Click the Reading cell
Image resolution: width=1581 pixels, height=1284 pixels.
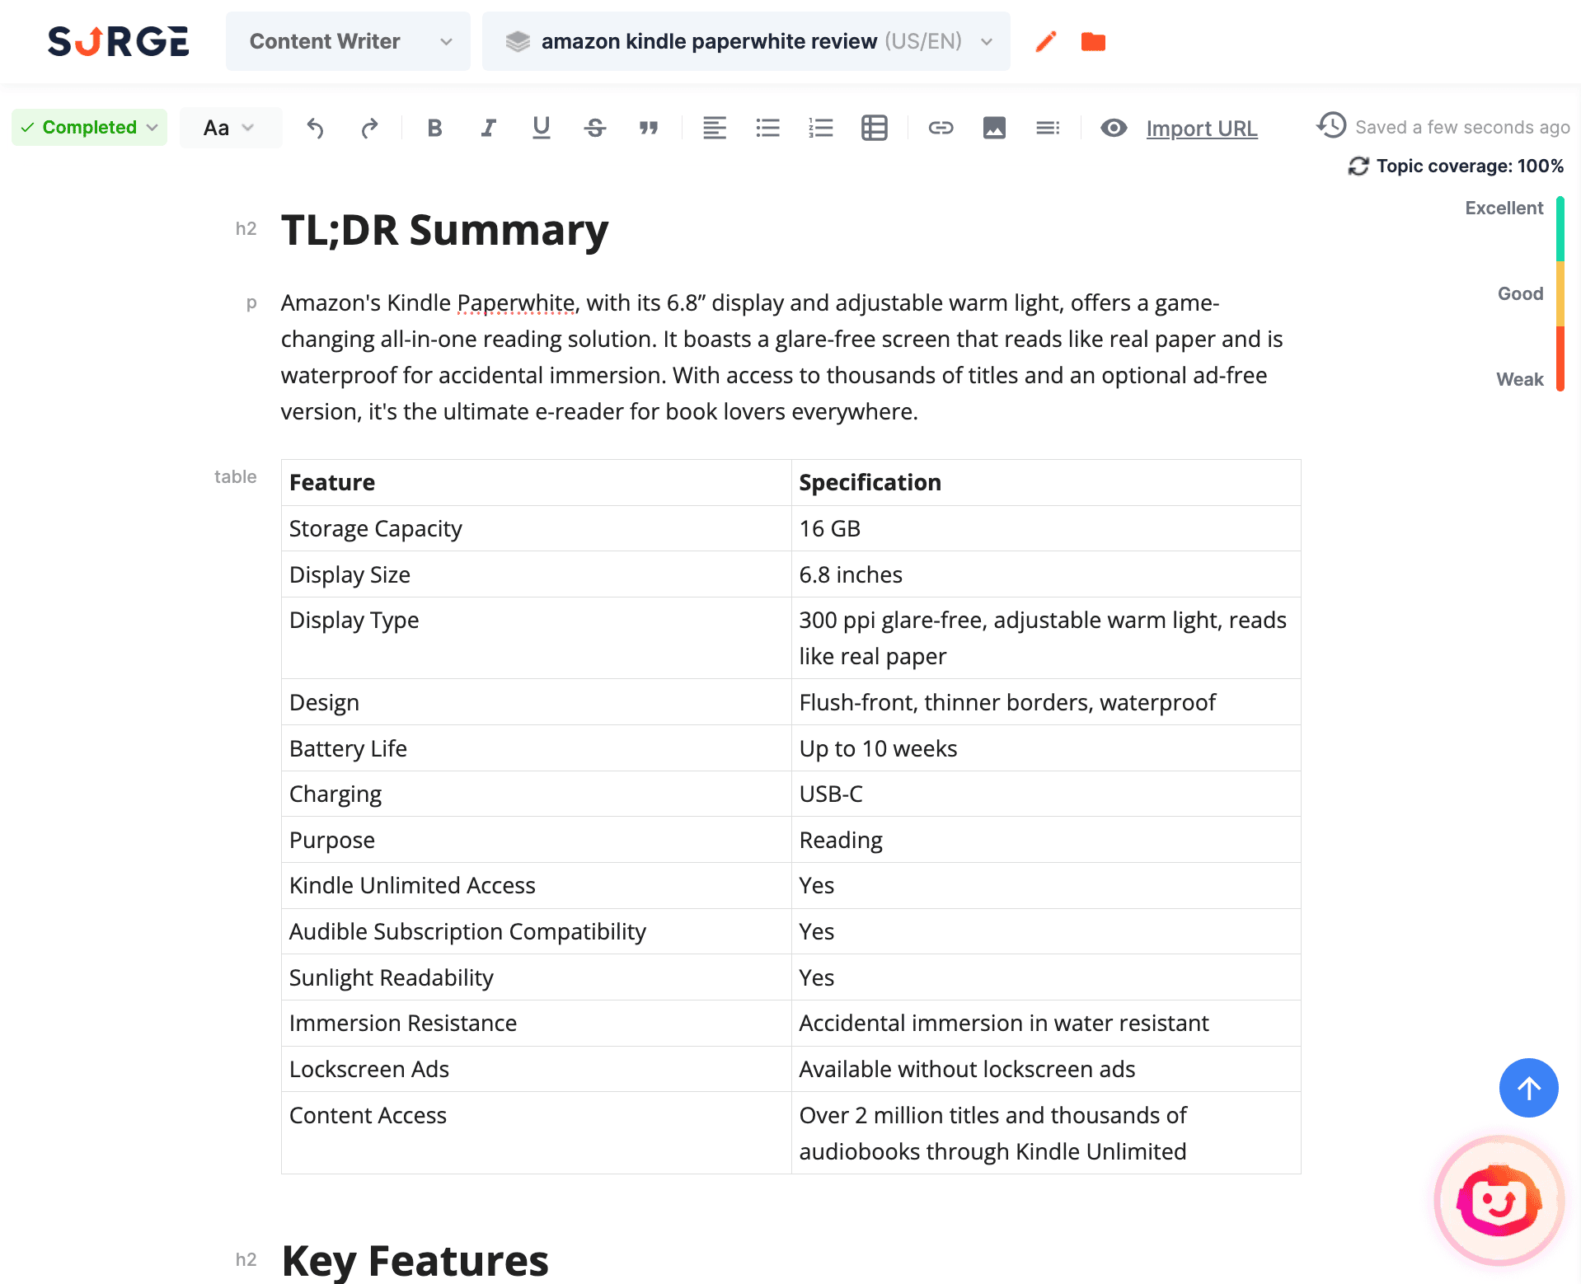pos(1045,840)
